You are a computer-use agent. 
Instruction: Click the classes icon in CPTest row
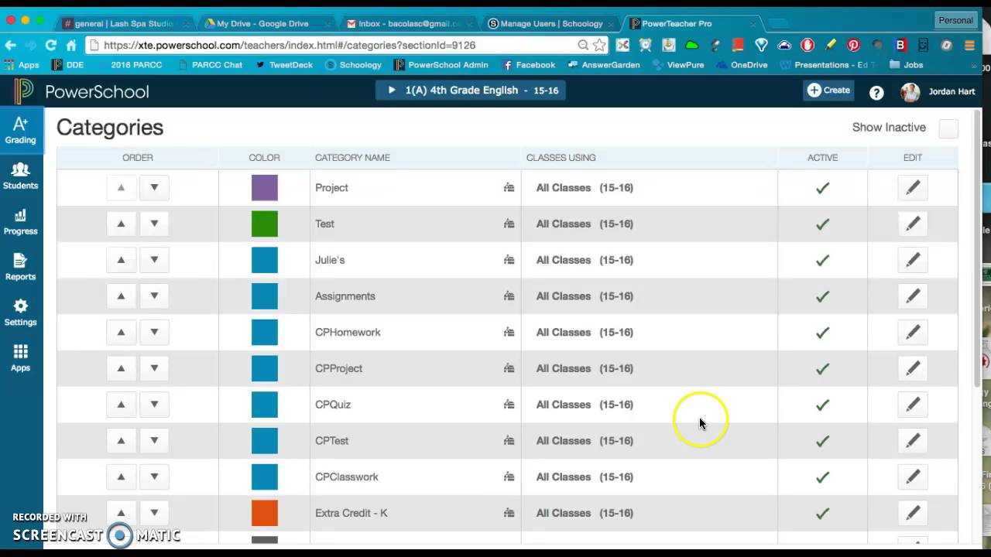tap(509, 440)
